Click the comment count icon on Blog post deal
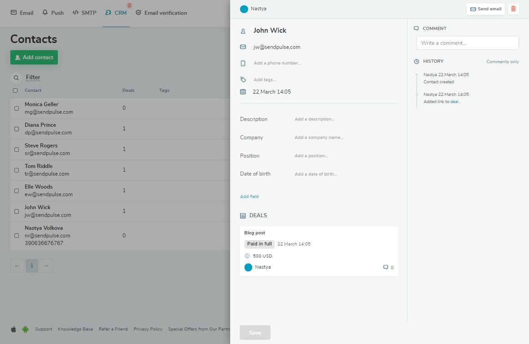This screenshot has width=529, height=344. pyautogui.click(x=385, y=267)
